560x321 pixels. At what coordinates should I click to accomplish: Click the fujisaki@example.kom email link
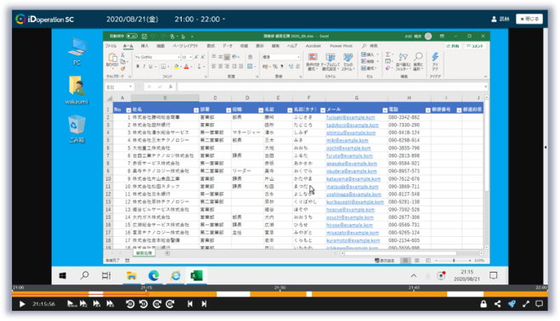pyautogui.click(x=350, y=117)
